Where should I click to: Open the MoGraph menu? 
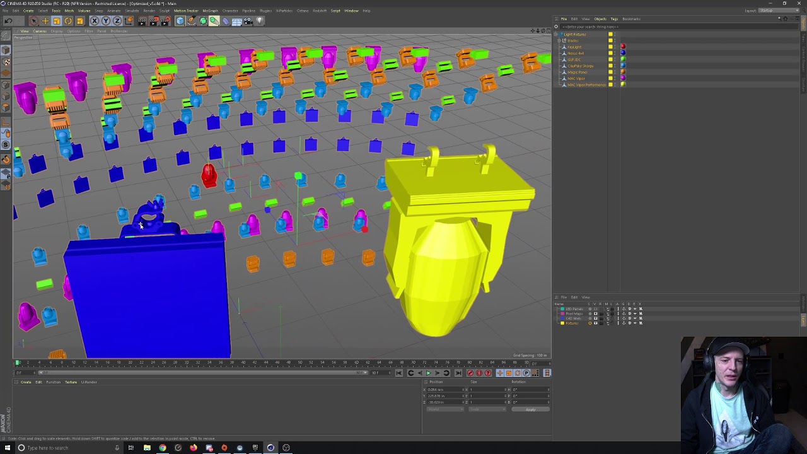point(210,11)
